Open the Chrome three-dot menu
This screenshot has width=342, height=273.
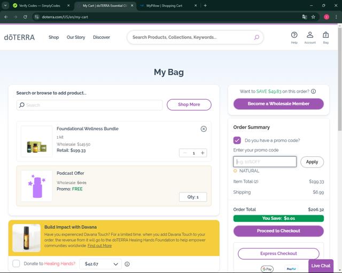click(x=336, y=17)
